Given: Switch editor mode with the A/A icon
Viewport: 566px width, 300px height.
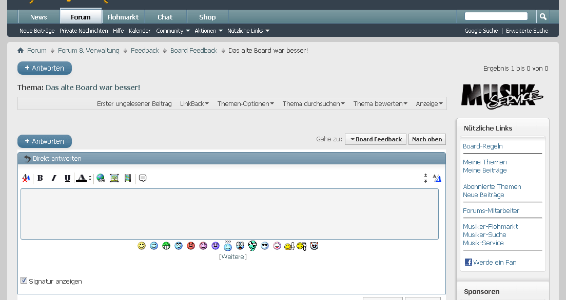Looking at the screenshot, I should coord(437,178).
